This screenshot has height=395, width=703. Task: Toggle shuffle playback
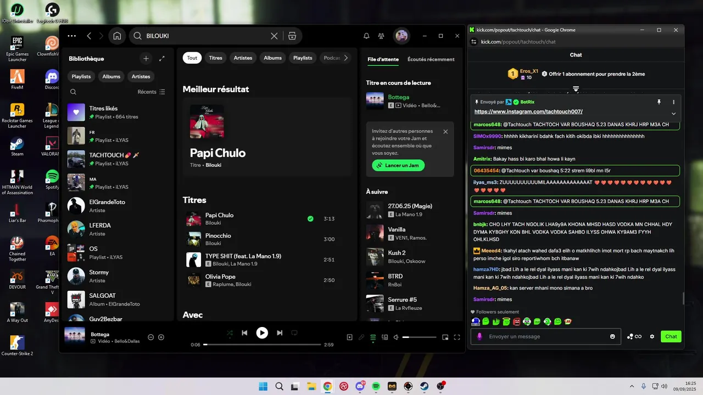[230, 332]
